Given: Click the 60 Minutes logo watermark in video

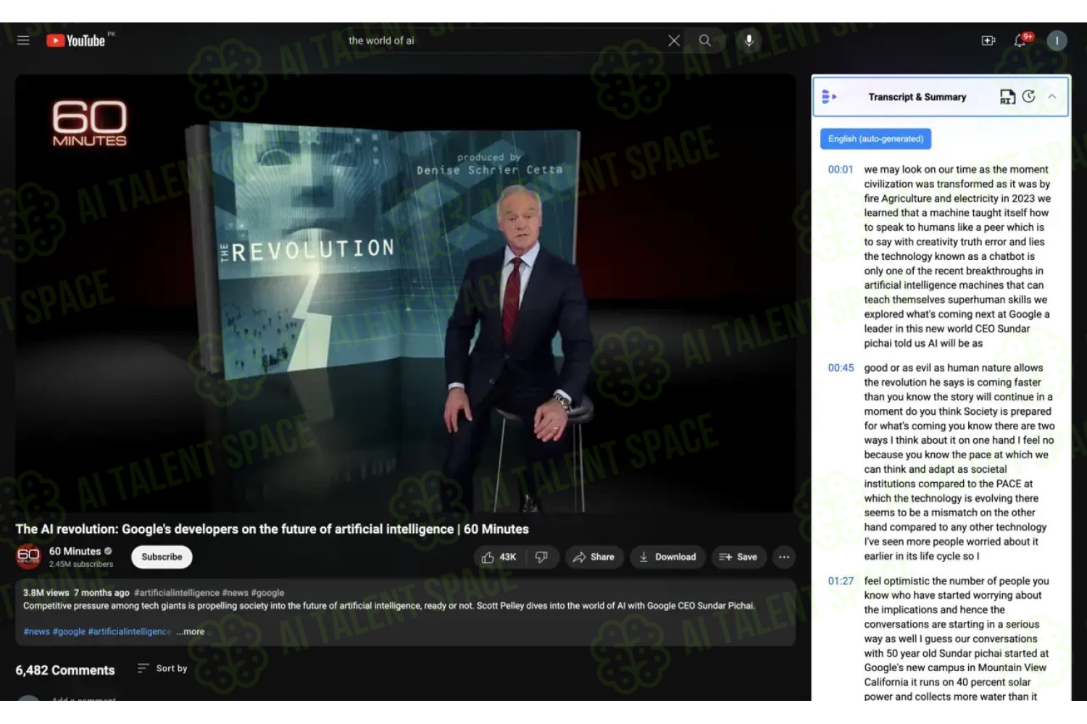Looking at the screenshot, I should [x=89, y=123].
